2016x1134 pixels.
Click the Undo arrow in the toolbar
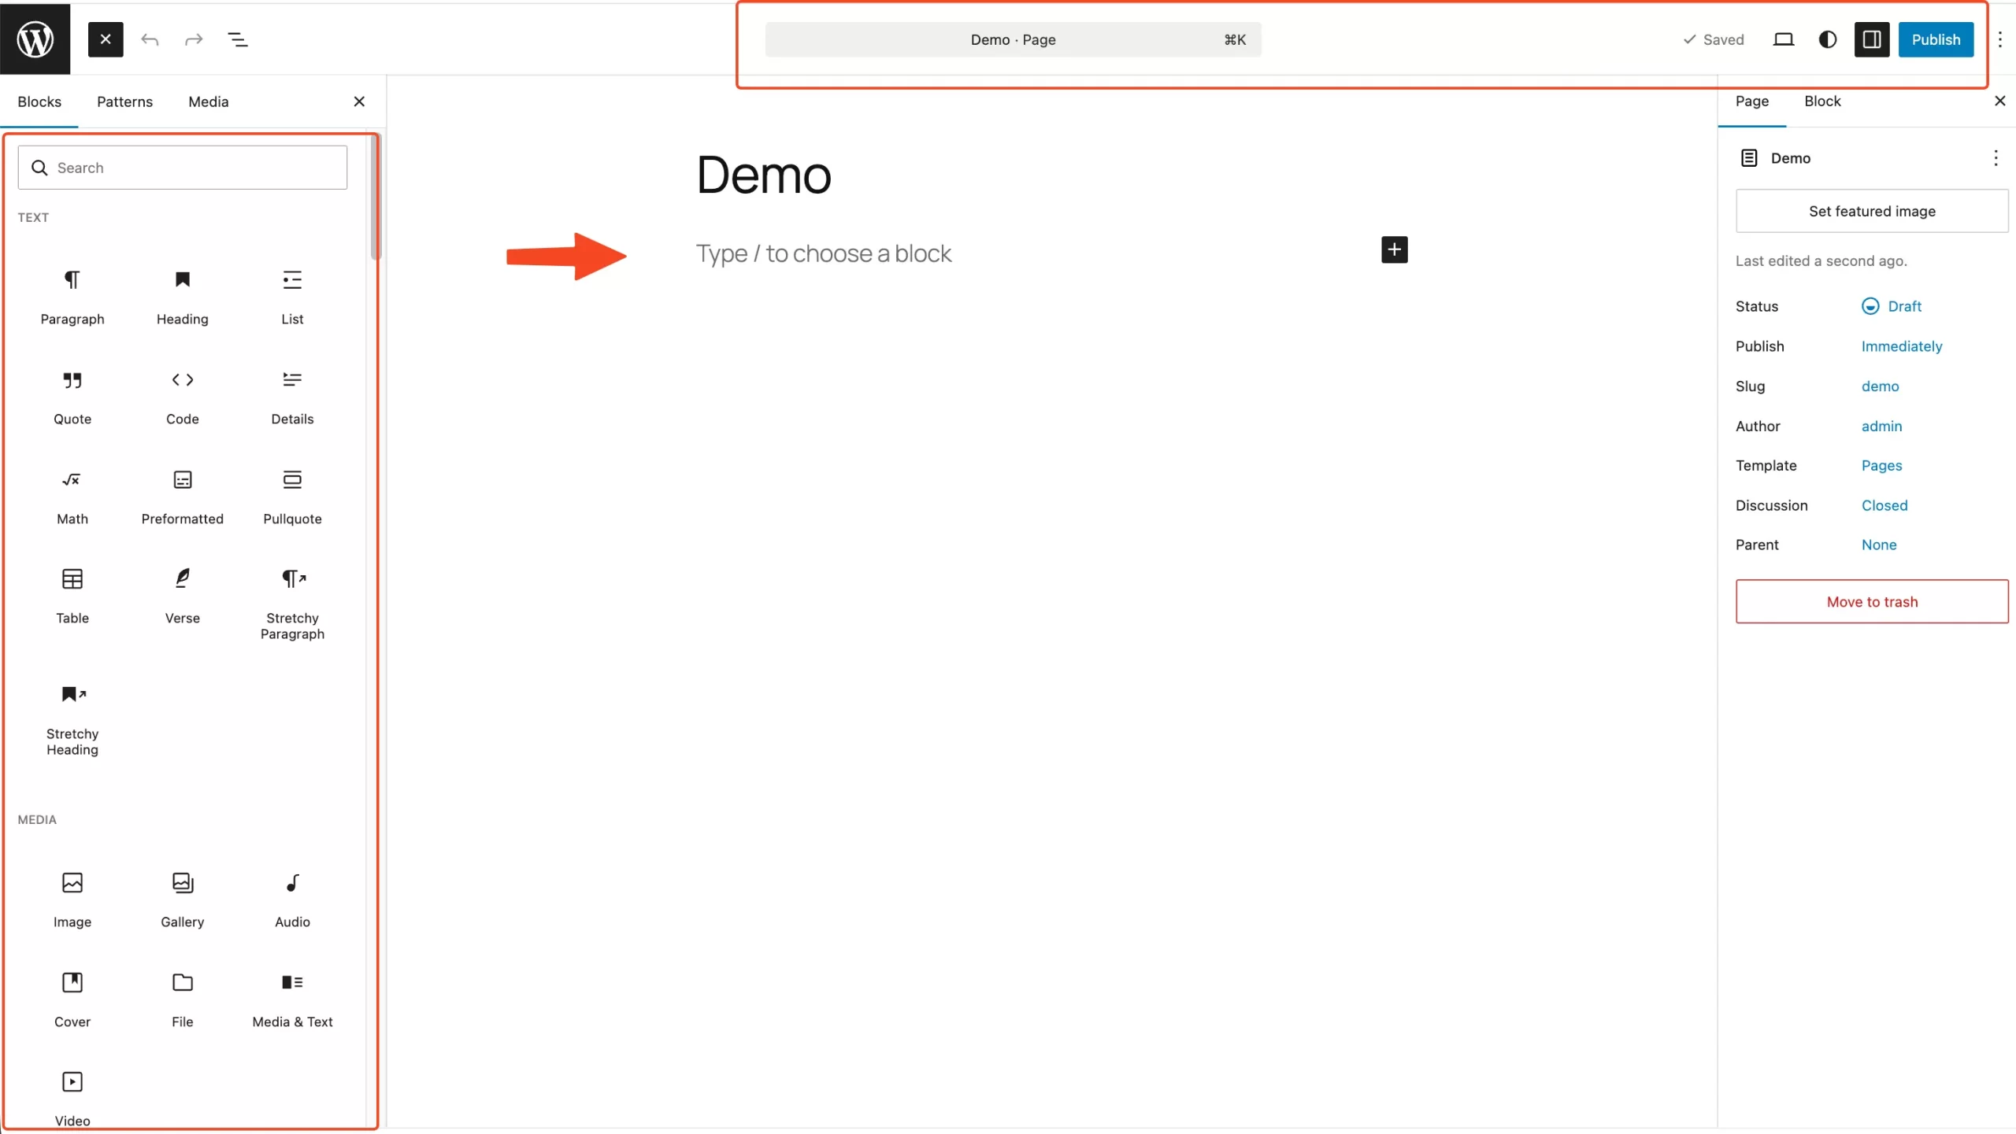click(150, 39)
